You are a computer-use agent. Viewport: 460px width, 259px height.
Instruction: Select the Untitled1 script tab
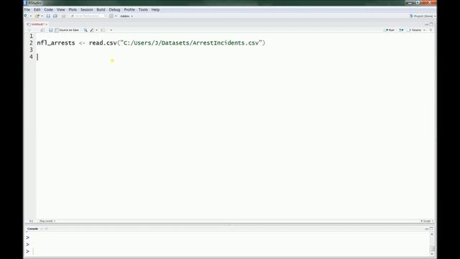pyautogui.click(x=37, y=24)
